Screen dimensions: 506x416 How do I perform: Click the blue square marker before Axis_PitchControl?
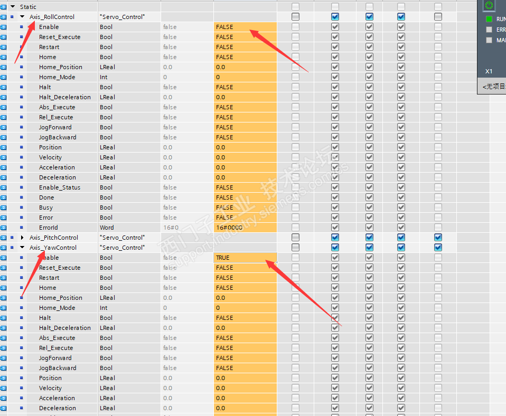12,238
